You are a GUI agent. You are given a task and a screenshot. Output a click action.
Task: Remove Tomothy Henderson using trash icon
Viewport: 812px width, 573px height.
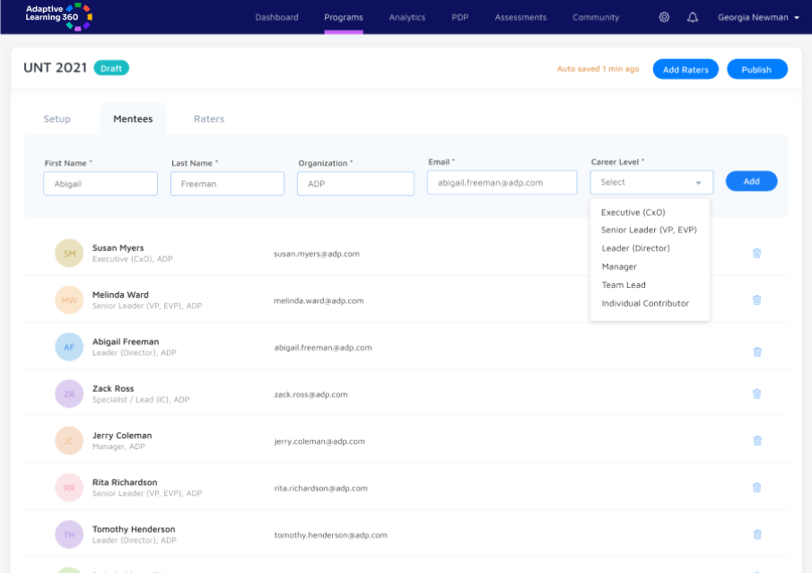point(757,534)
